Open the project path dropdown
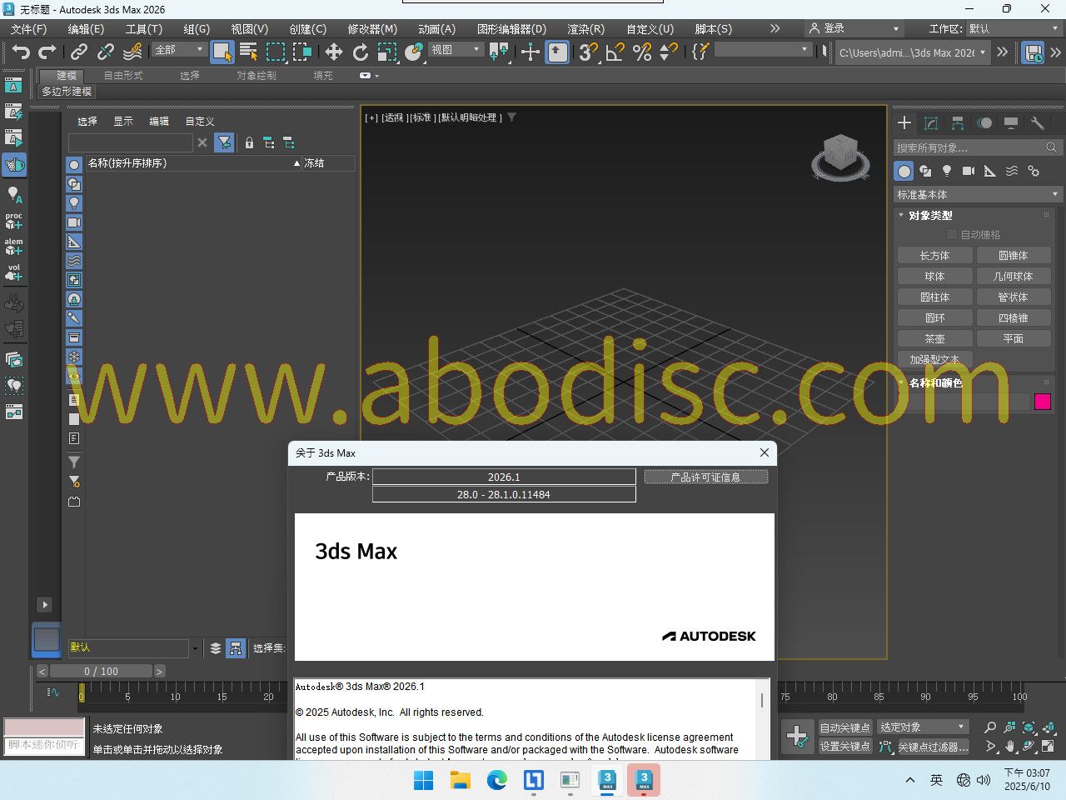The height and width of the screenshot is (800, 1066). click(x=912, y=52)
